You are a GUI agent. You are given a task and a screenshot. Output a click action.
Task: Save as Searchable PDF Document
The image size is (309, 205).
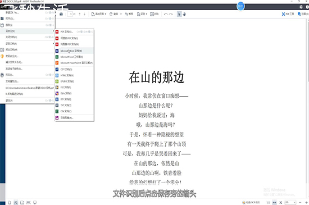tap(74, 38)
